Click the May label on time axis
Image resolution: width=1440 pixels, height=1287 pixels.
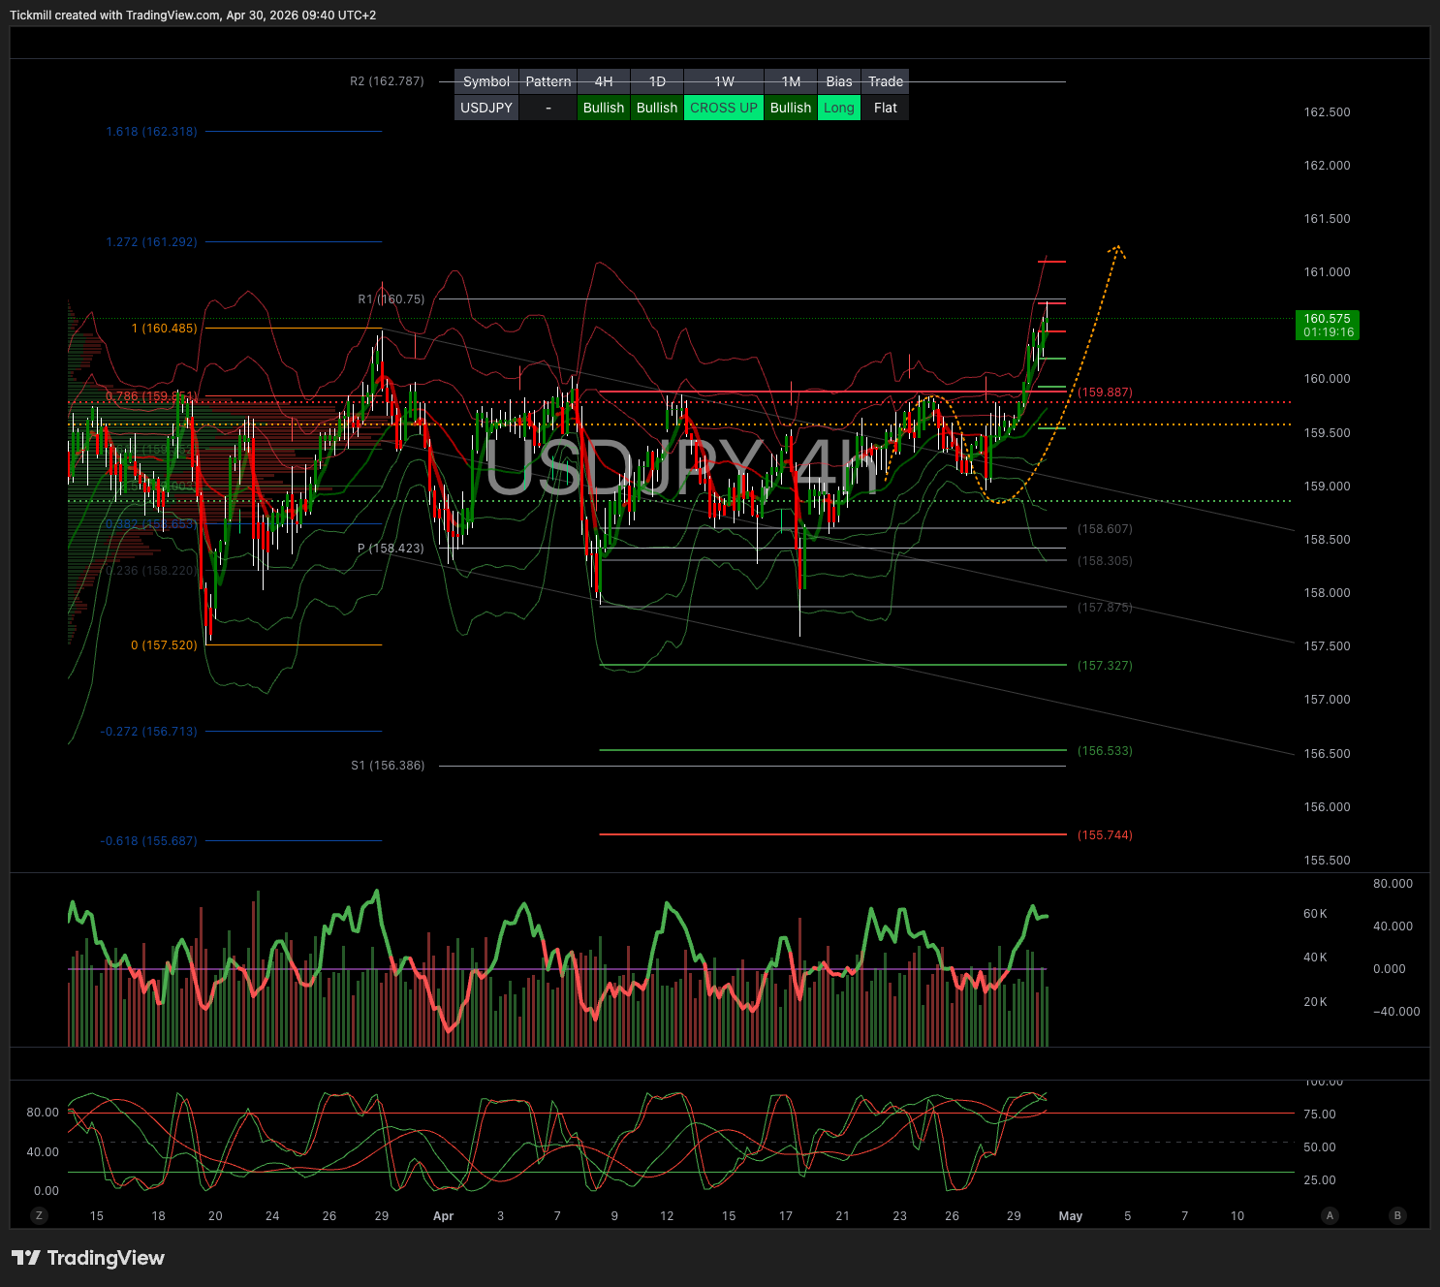[1070, 1216]
